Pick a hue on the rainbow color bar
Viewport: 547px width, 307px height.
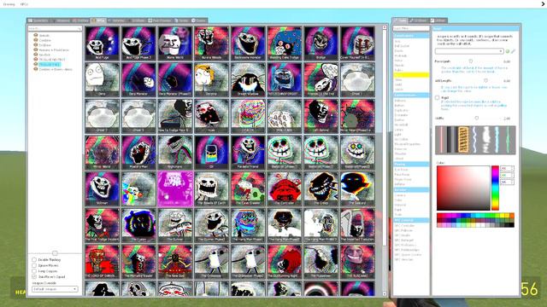(495, 188)
